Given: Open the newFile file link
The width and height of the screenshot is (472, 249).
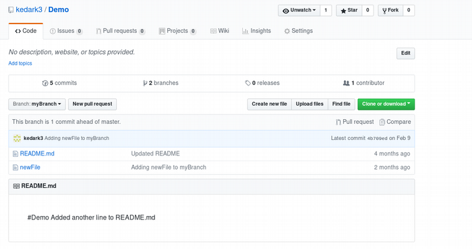Looking at the screenshot, I should coord(30,168).
